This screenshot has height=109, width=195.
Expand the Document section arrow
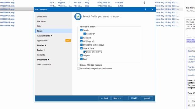point(48,60)
